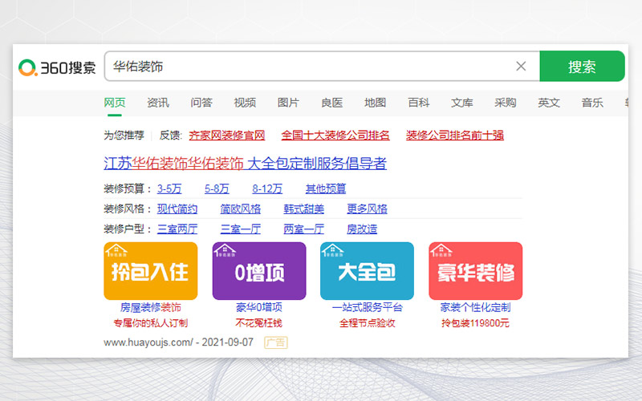The width and height of the screenshot is (642, 401).
Task: Choose the 8-12万 budget link
Action: [267, 188]
